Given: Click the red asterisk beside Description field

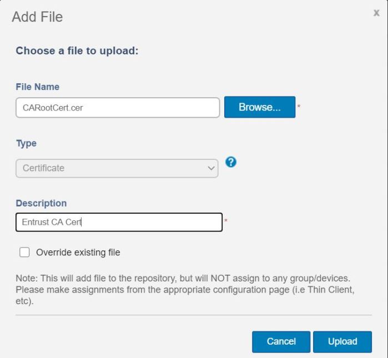Looking at the screenshot, I should pyautogui.click(x=225, y=220).
